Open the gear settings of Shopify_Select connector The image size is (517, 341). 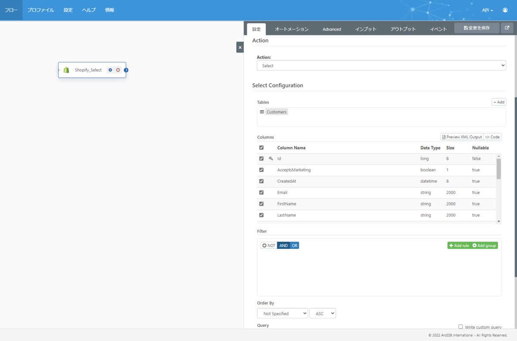[x=110, y=70]
